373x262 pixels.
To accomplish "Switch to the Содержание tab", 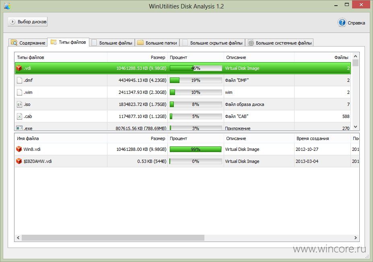I will (28, 43).
